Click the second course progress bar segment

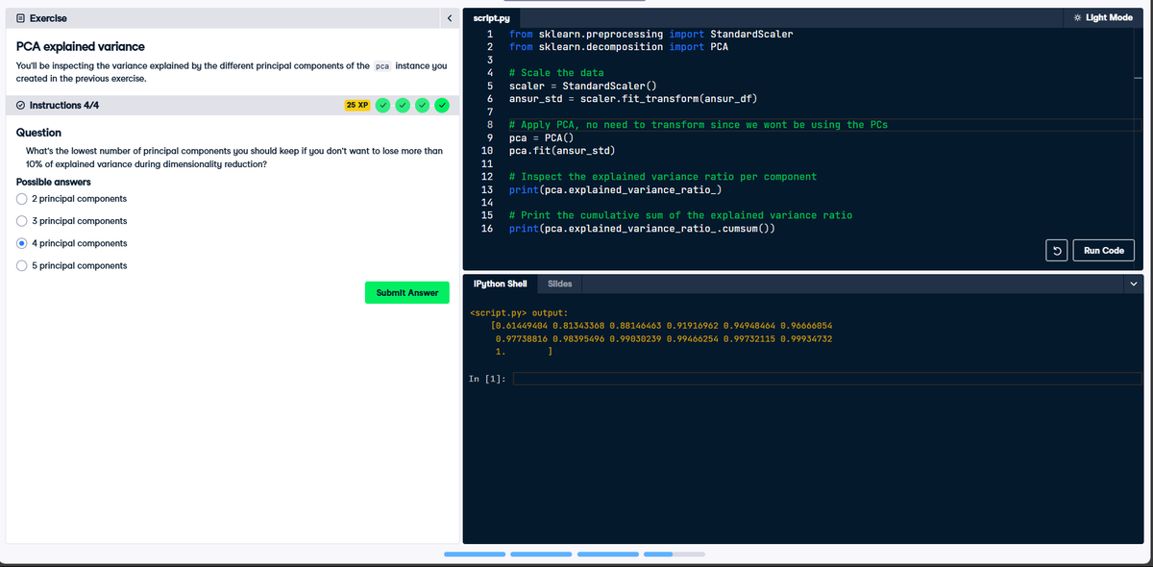tap(541, 554)
